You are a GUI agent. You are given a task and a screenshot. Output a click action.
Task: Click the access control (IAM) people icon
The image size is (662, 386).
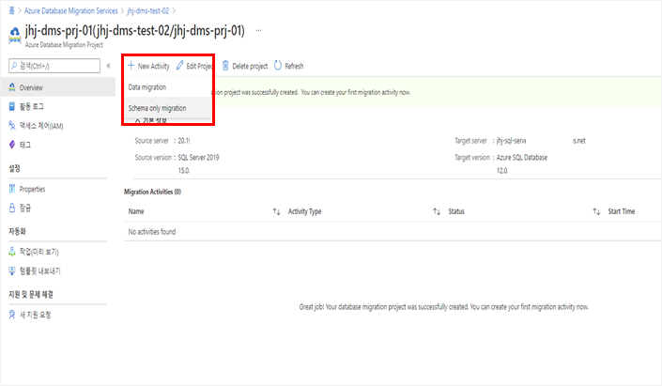click(12, 126)
